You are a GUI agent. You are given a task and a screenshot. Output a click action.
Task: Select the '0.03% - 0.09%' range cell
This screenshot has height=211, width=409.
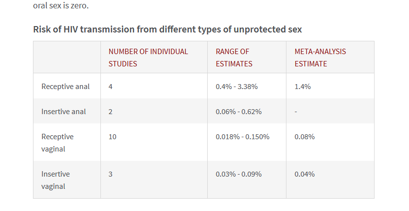click(239, 174)
